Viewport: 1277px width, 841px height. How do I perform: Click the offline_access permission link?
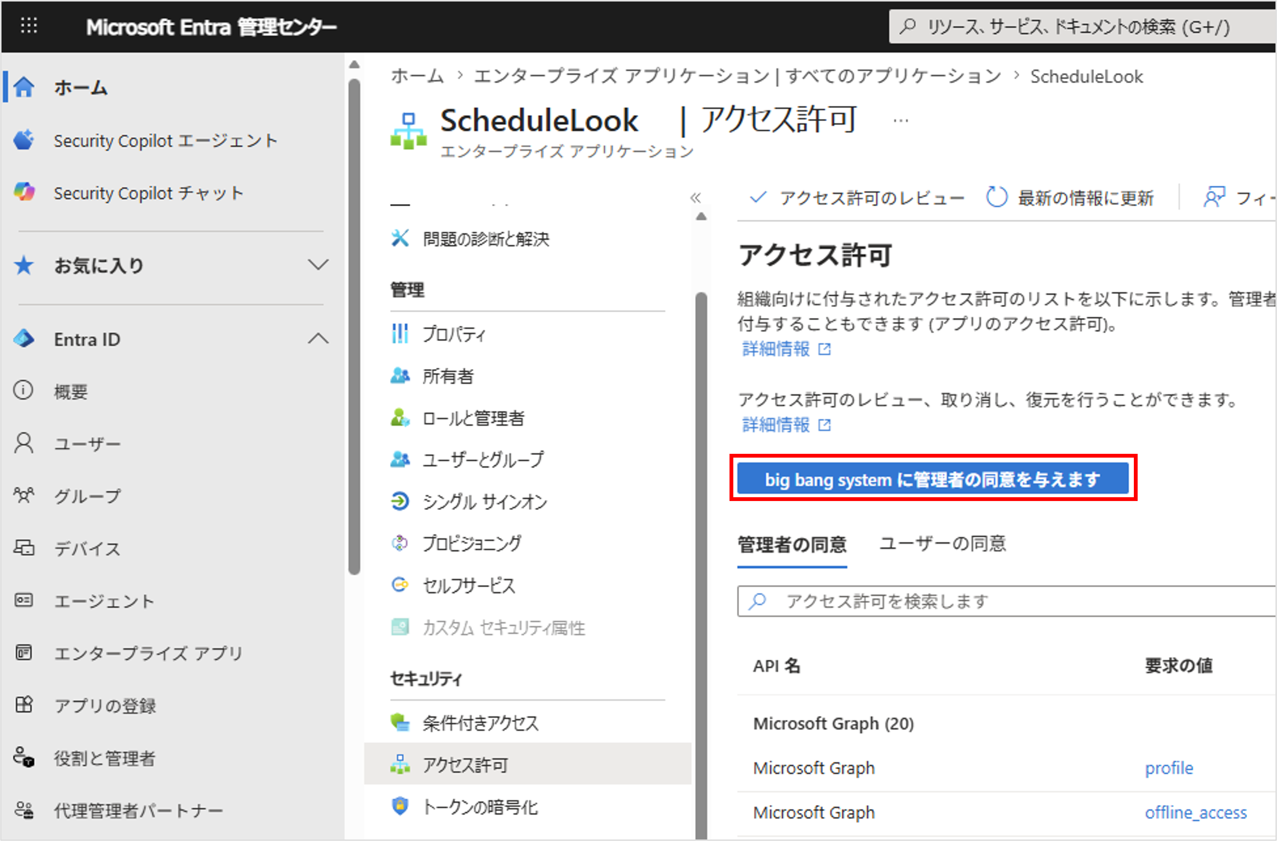tap(1196, 812)
